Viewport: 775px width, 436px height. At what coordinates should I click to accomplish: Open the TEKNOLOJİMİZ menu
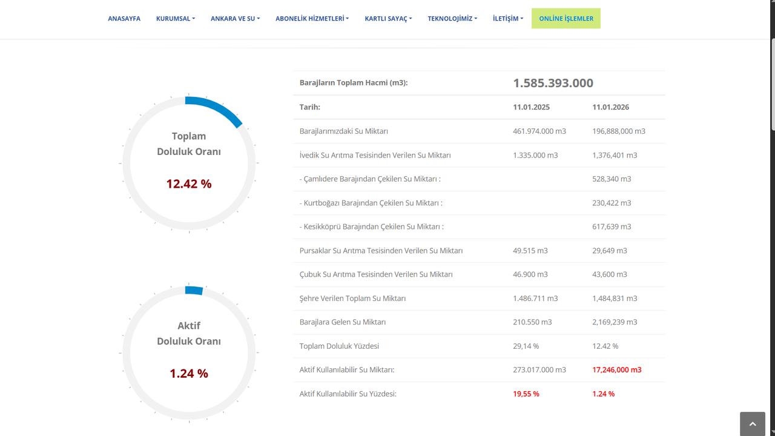point(452,19)
